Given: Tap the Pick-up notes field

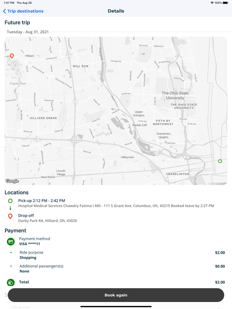Looking at the screenshot, I should click(x=21, y=307).
